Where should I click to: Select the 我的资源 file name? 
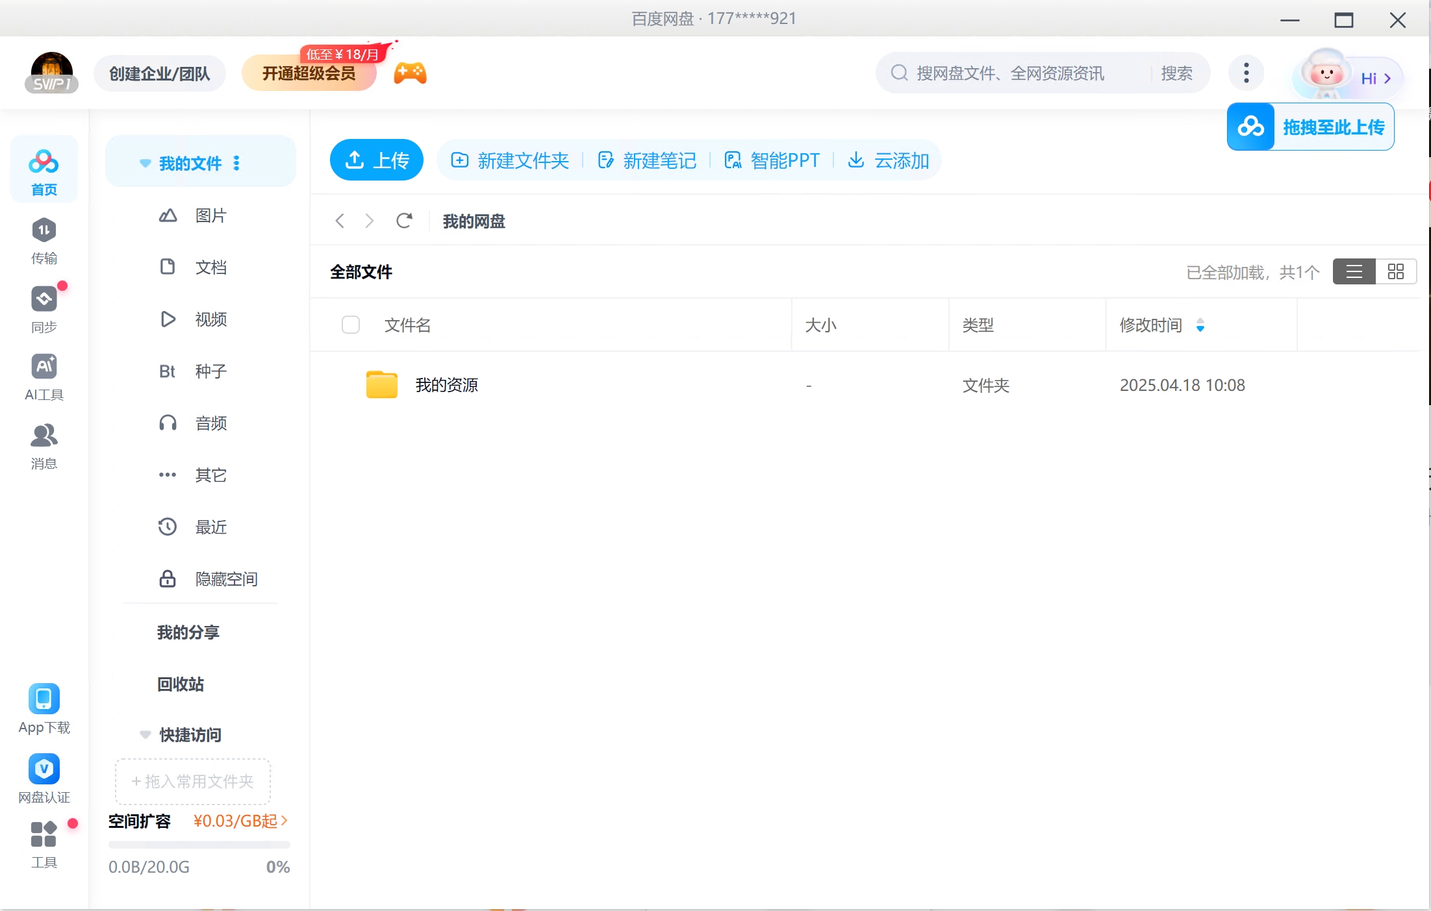coord(447,385)
